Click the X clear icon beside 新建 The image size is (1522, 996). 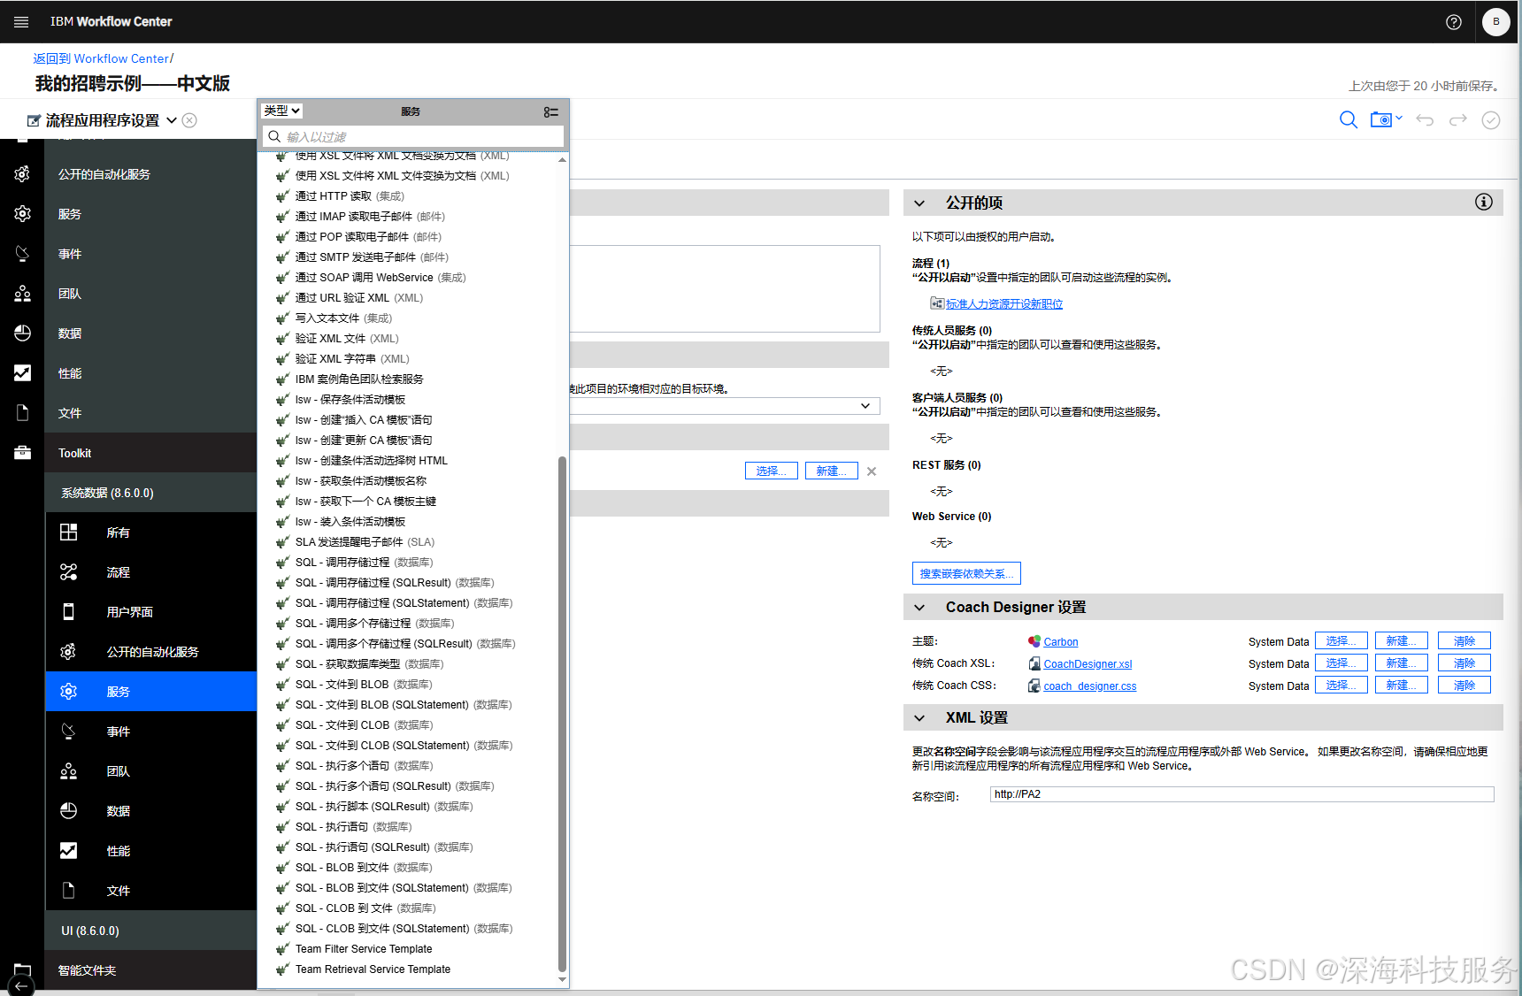(872, 471)
